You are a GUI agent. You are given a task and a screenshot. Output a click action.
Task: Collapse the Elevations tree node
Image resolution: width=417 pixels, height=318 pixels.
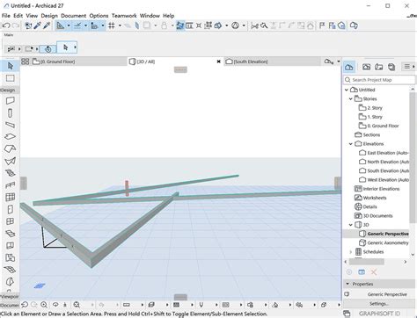coord(351,144)
